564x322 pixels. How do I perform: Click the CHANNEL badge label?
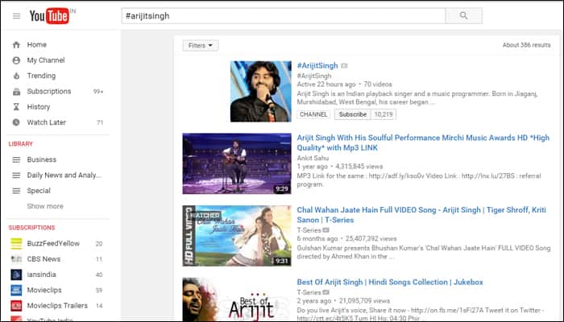[x=313, y=114]
